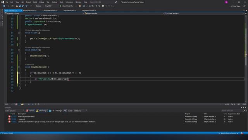Toggle the Warnings filter in Error List
Image resolution: width=248 pixels, height=140 pixels.
pyautogui.click(x=41, y=110)
